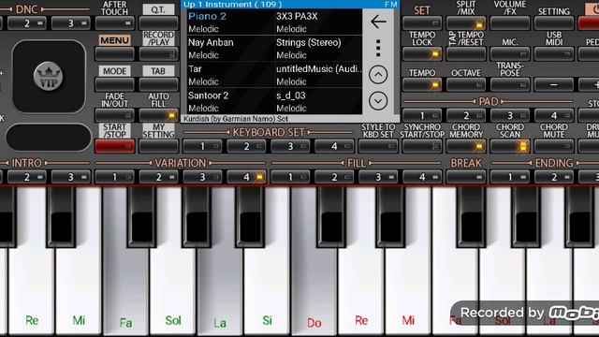
Task: Tap the TAB button
Action: [x=158, y=84]
